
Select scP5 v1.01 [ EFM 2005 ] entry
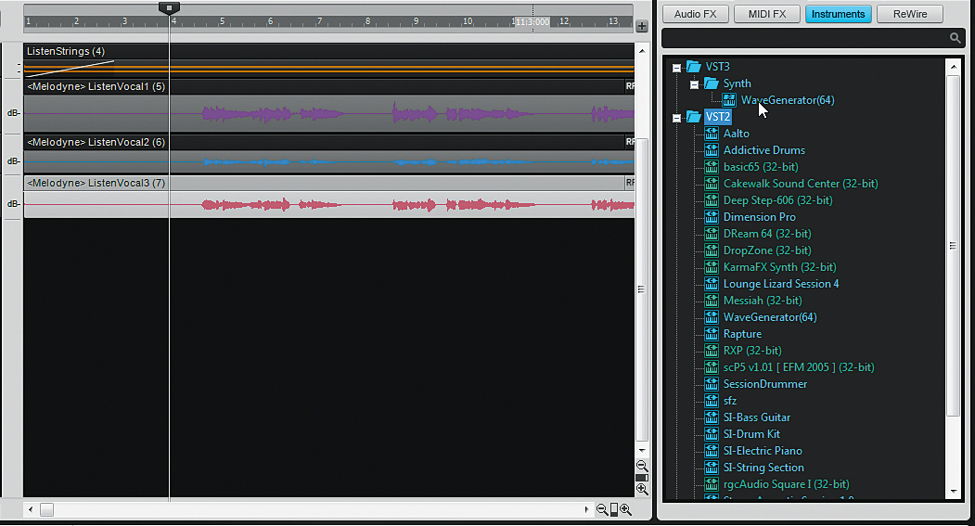pos(799,367)
